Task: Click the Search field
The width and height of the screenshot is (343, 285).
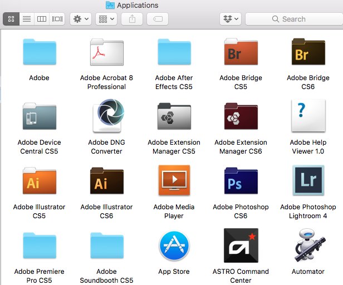Action: pyautogui.click(x=294, y=19)
